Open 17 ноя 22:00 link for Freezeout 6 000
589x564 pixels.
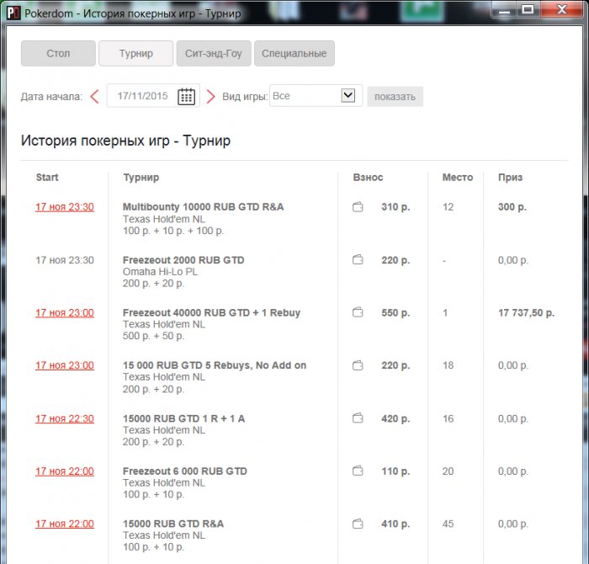point(65,471)
